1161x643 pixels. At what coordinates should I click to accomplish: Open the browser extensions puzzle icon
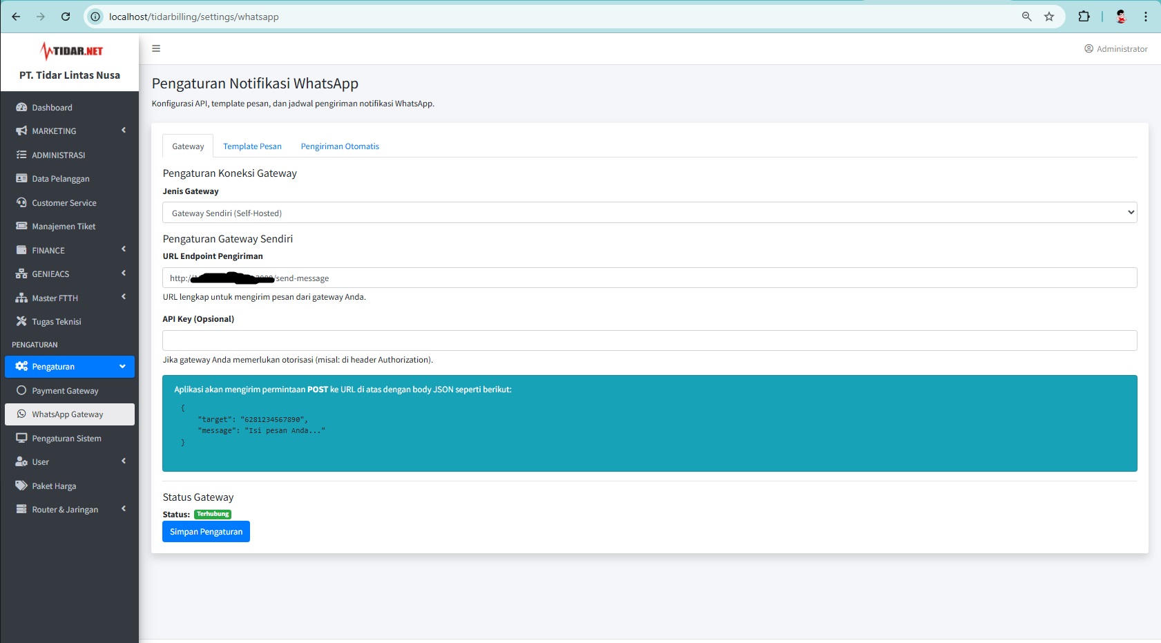(1084, 17)
